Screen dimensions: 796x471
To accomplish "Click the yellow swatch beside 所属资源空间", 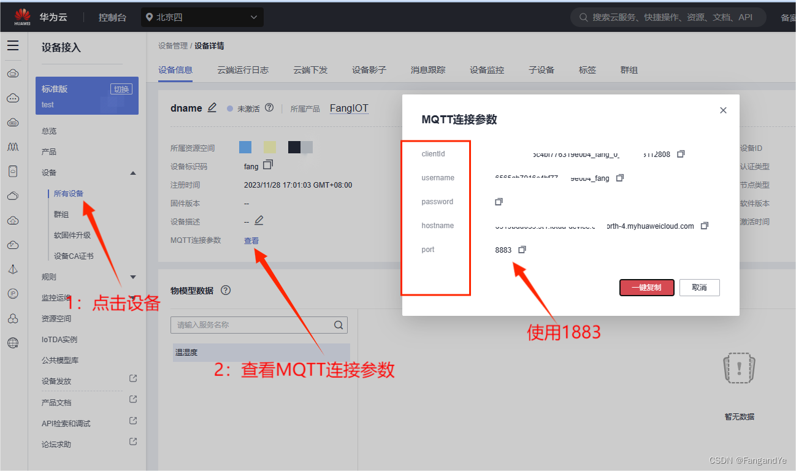I will 270,147.
